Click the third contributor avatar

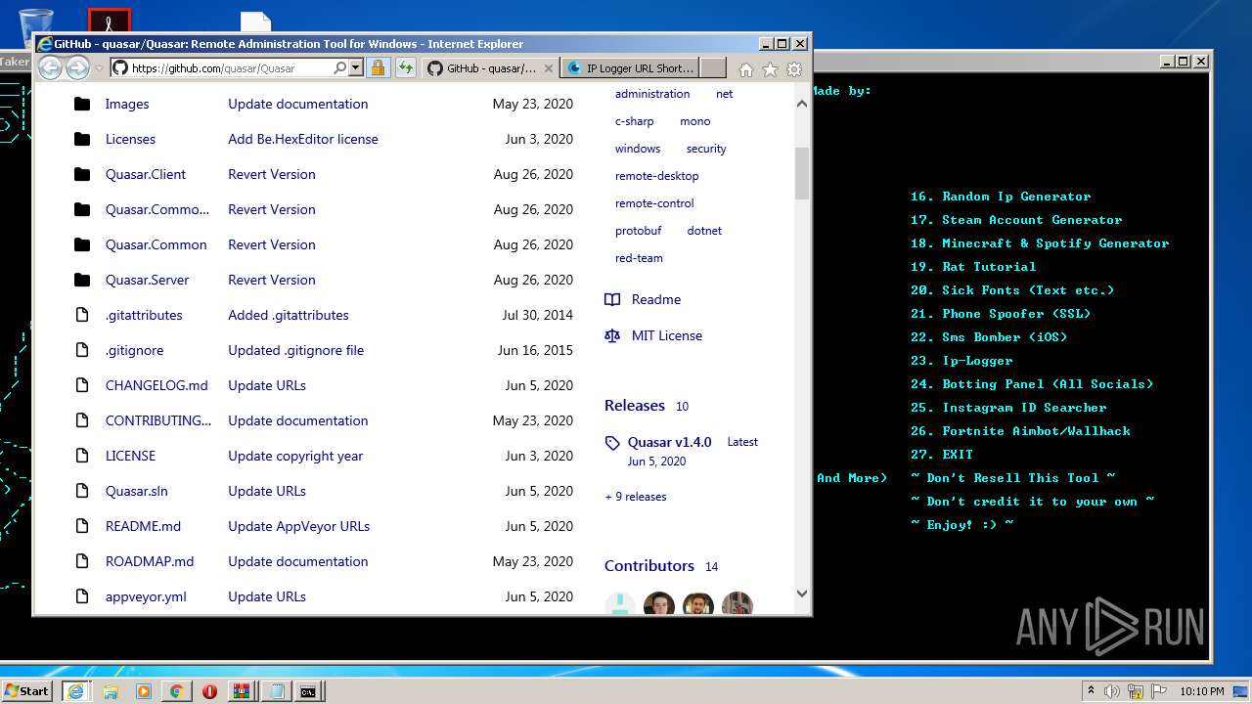pyautogui.click(x=698, y=604)
